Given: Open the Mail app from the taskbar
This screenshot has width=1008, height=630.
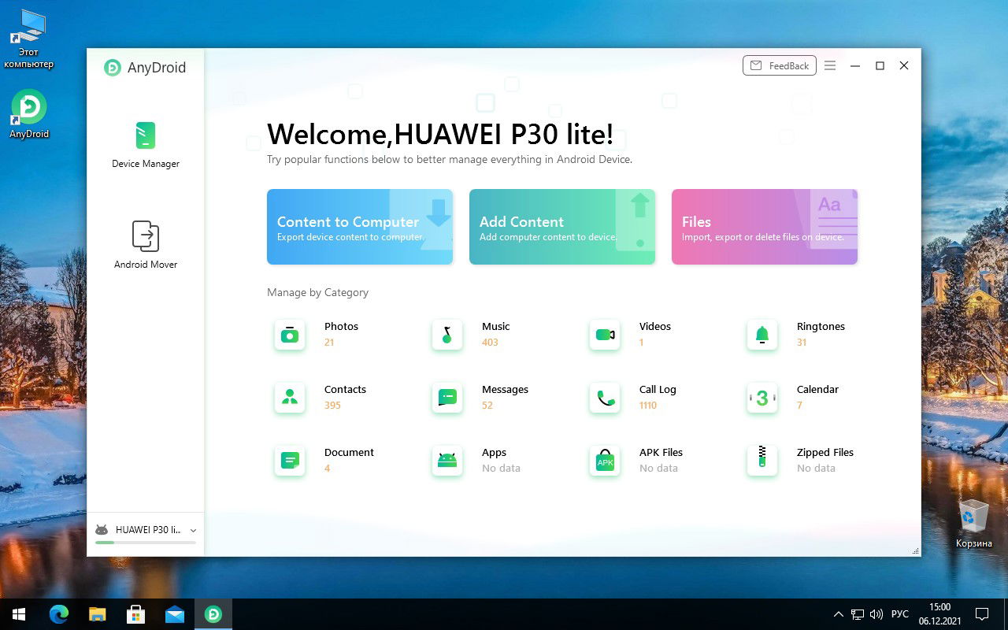Looking at the screenshot, I should pyautogui.click(x=174, y=614).
